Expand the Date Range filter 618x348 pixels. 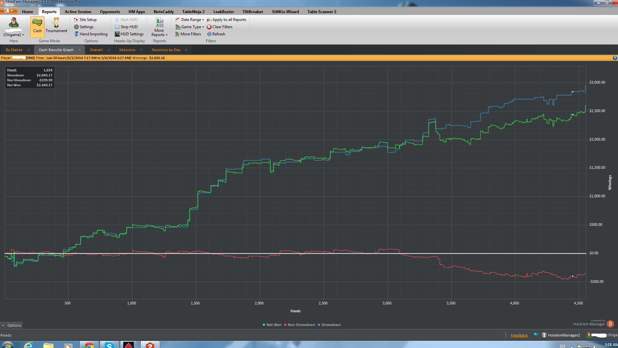[x=189, y=20]
